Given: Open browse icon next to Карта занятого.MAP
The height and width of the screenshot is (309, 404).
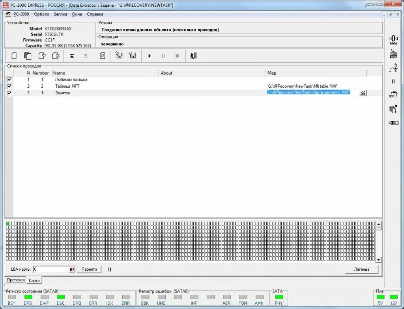Looking at the screenshot, I should coord(363,93).
